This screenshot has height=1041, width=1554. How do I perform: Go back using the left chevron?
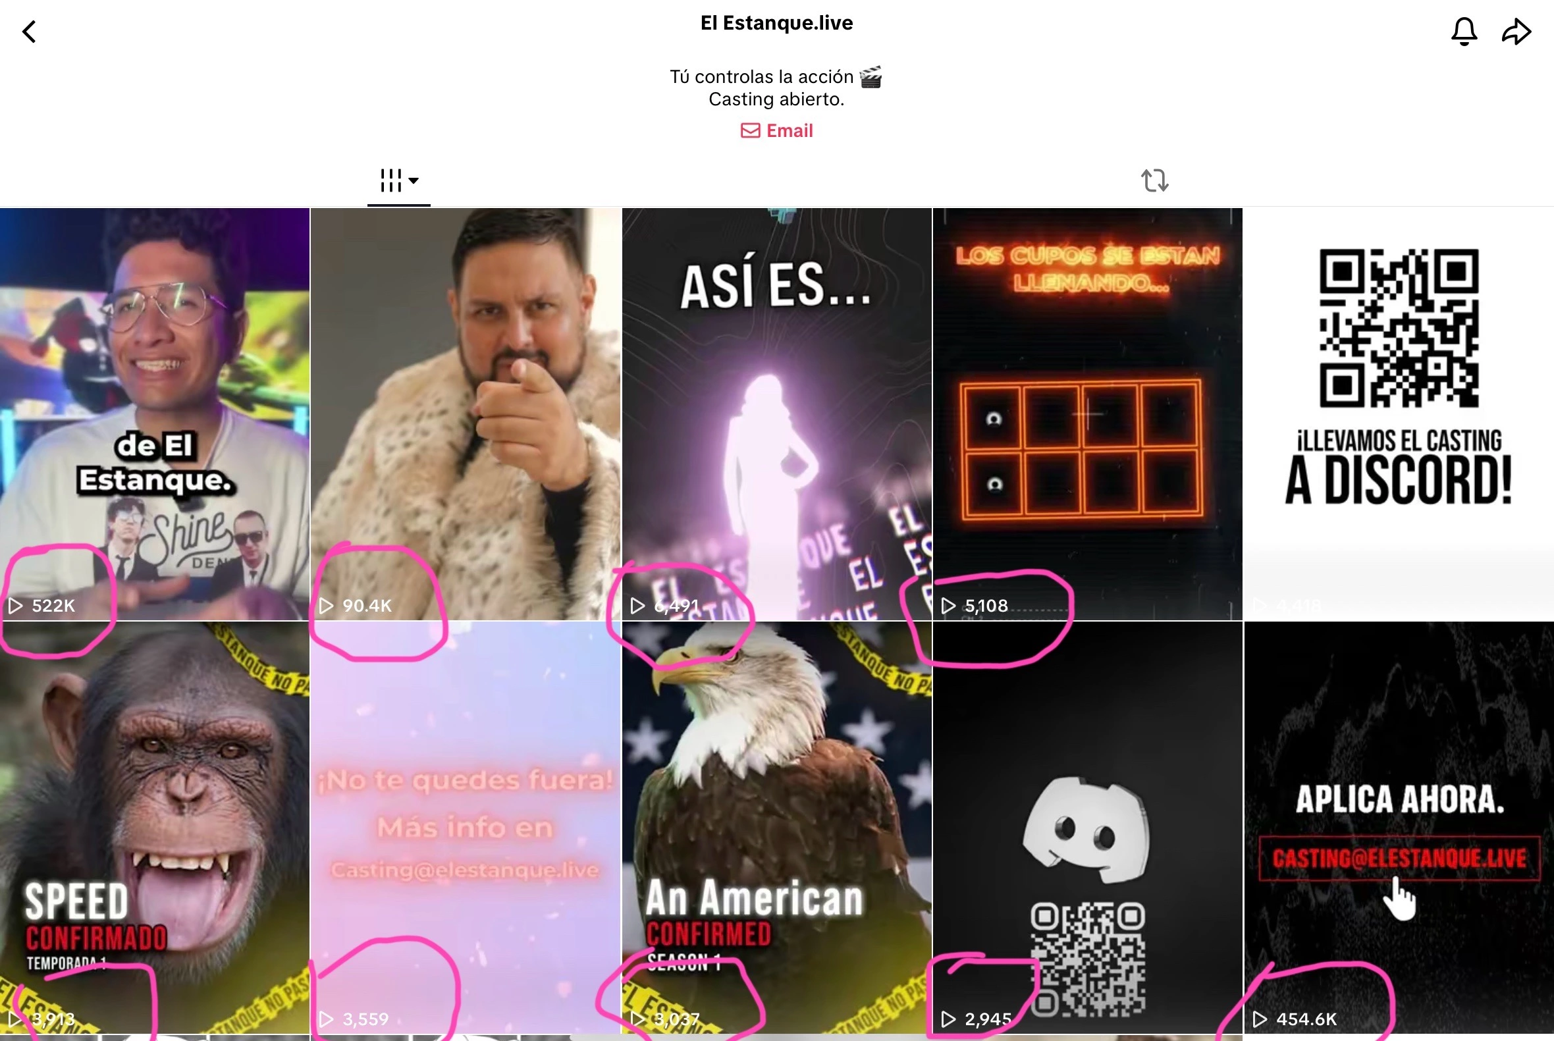pyautogui.click(x=29, y=31)
